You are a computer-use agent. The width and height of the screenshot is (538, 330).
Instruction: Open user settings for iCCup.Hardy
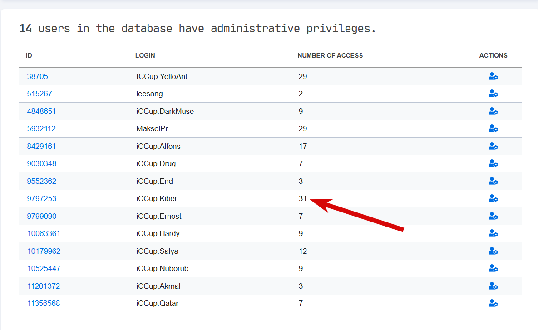point(493,233)
